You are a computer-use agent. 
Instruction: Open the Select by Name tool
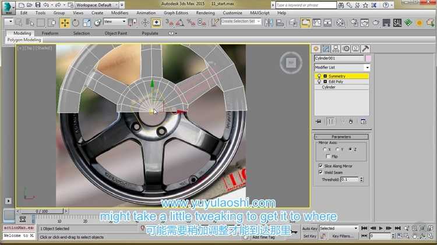click(30, 23)
